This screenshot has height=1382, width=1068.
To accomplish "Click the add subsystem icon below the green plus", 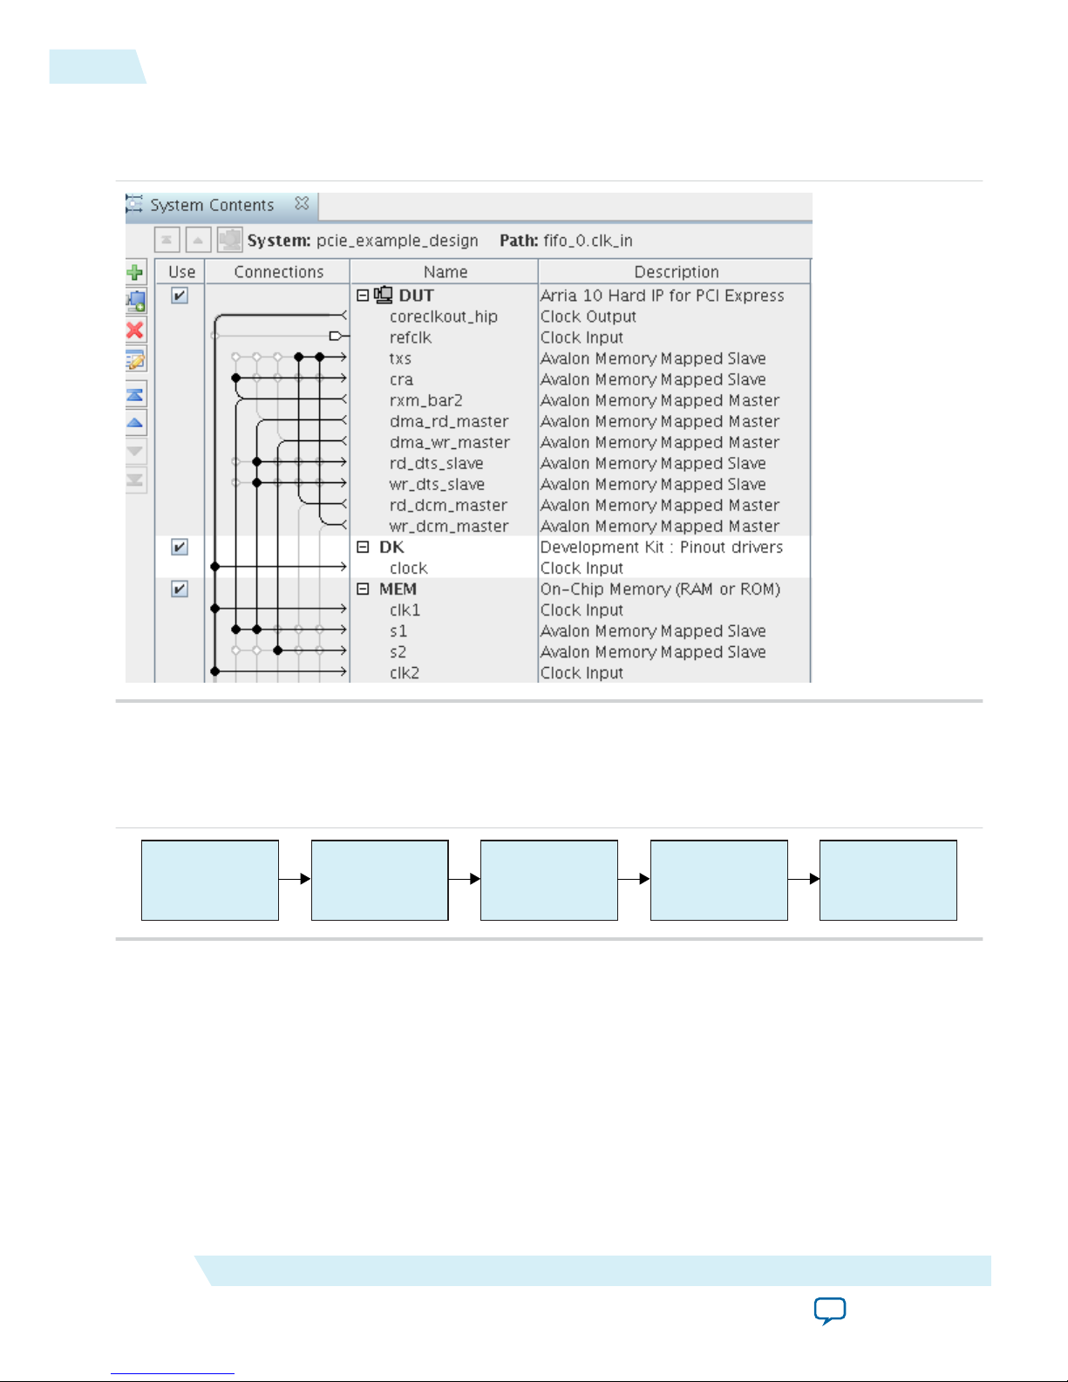I will (135, 302).
